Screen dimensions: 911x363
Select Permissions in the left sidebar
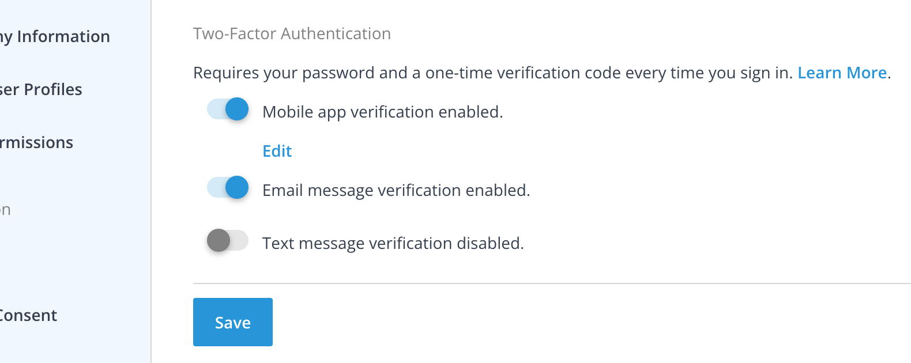coord(37,142)
